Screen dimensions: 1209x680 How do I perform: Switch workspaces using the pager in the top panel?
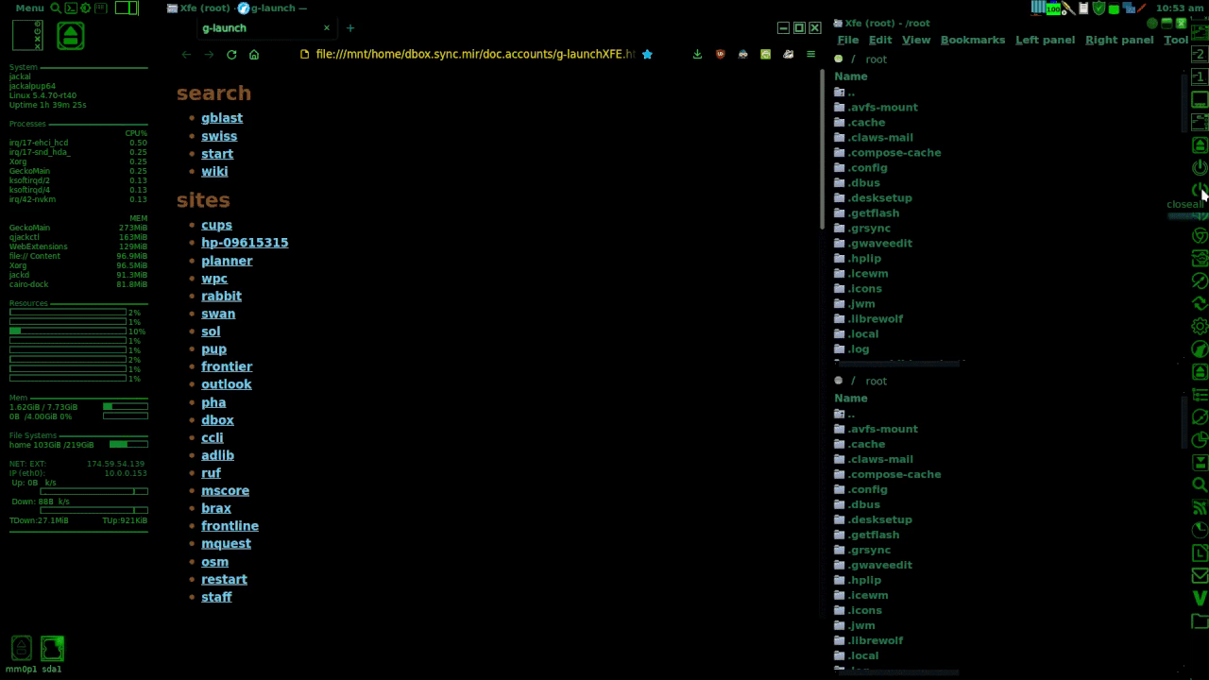pyautogui.click(x=127, y=8)
